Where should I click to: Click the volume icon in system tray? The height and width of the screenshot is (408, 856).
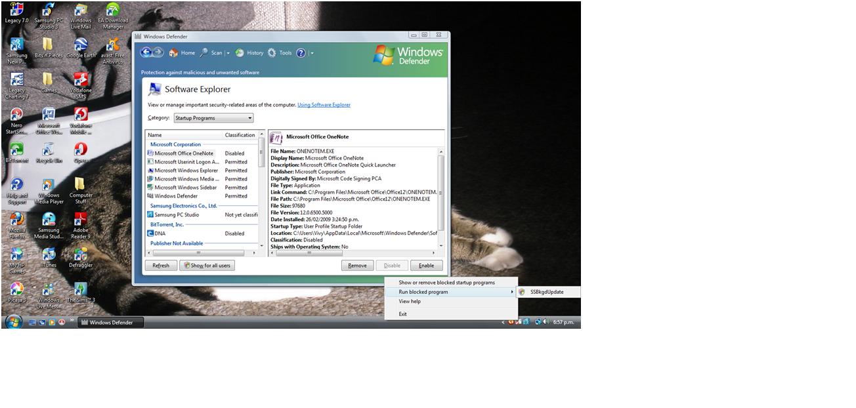(x=546, y=322)
